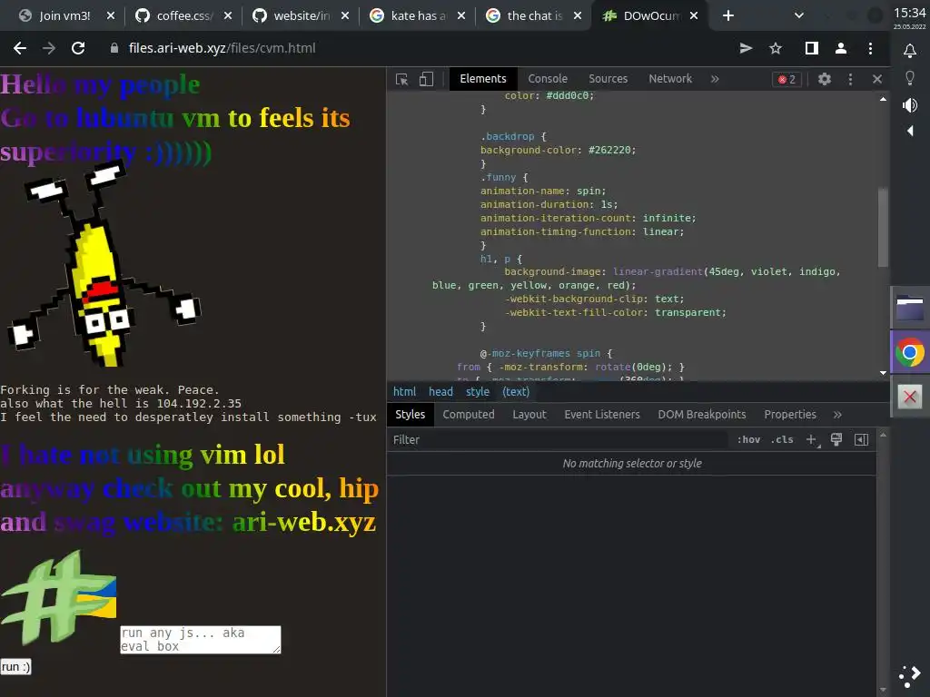Screen dimensions: 930x697
Task: Toggle :hov element state panel
Action: click(748, 440)
